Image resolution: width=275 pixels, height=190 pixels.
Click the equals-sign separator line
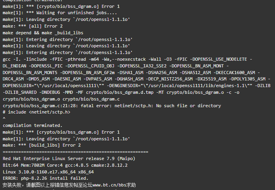(x=76, y=152)
